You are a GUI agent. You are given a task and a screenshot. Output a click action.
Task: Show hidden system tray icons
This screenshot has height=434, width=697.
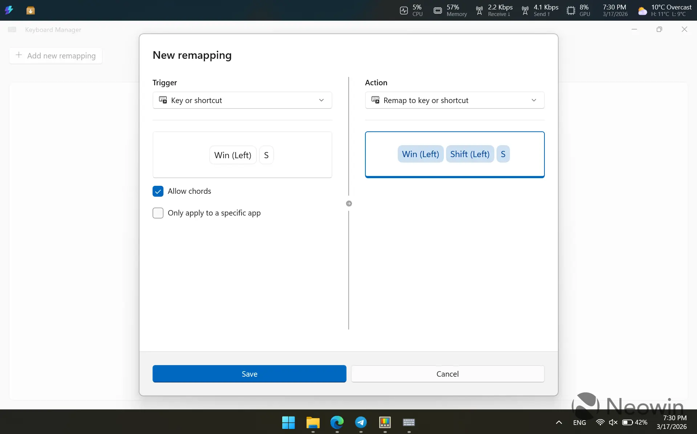pos(559,422)
